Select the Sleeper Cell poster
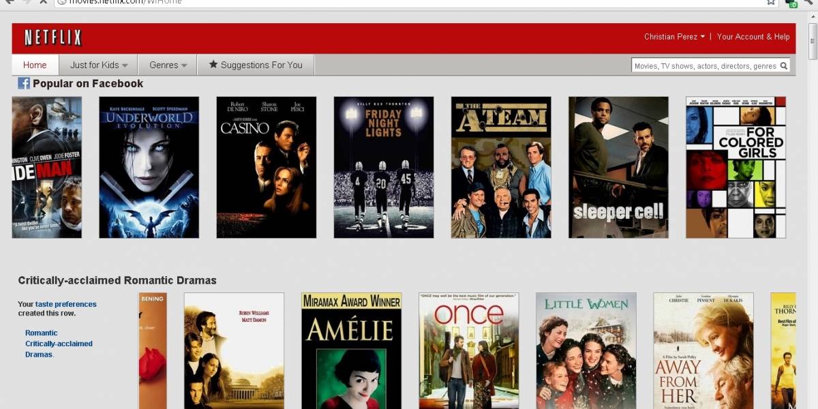The height and width of the screenshot is (409, 818). pos(618,167)
